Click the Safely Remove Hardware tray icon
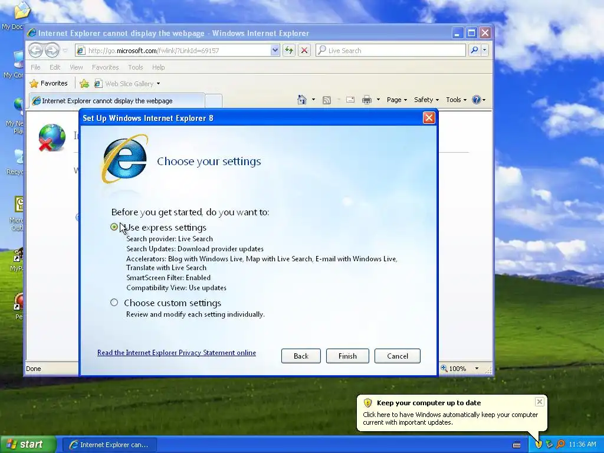The height and width of the screenshot is (453, 604). click(549, 444)
